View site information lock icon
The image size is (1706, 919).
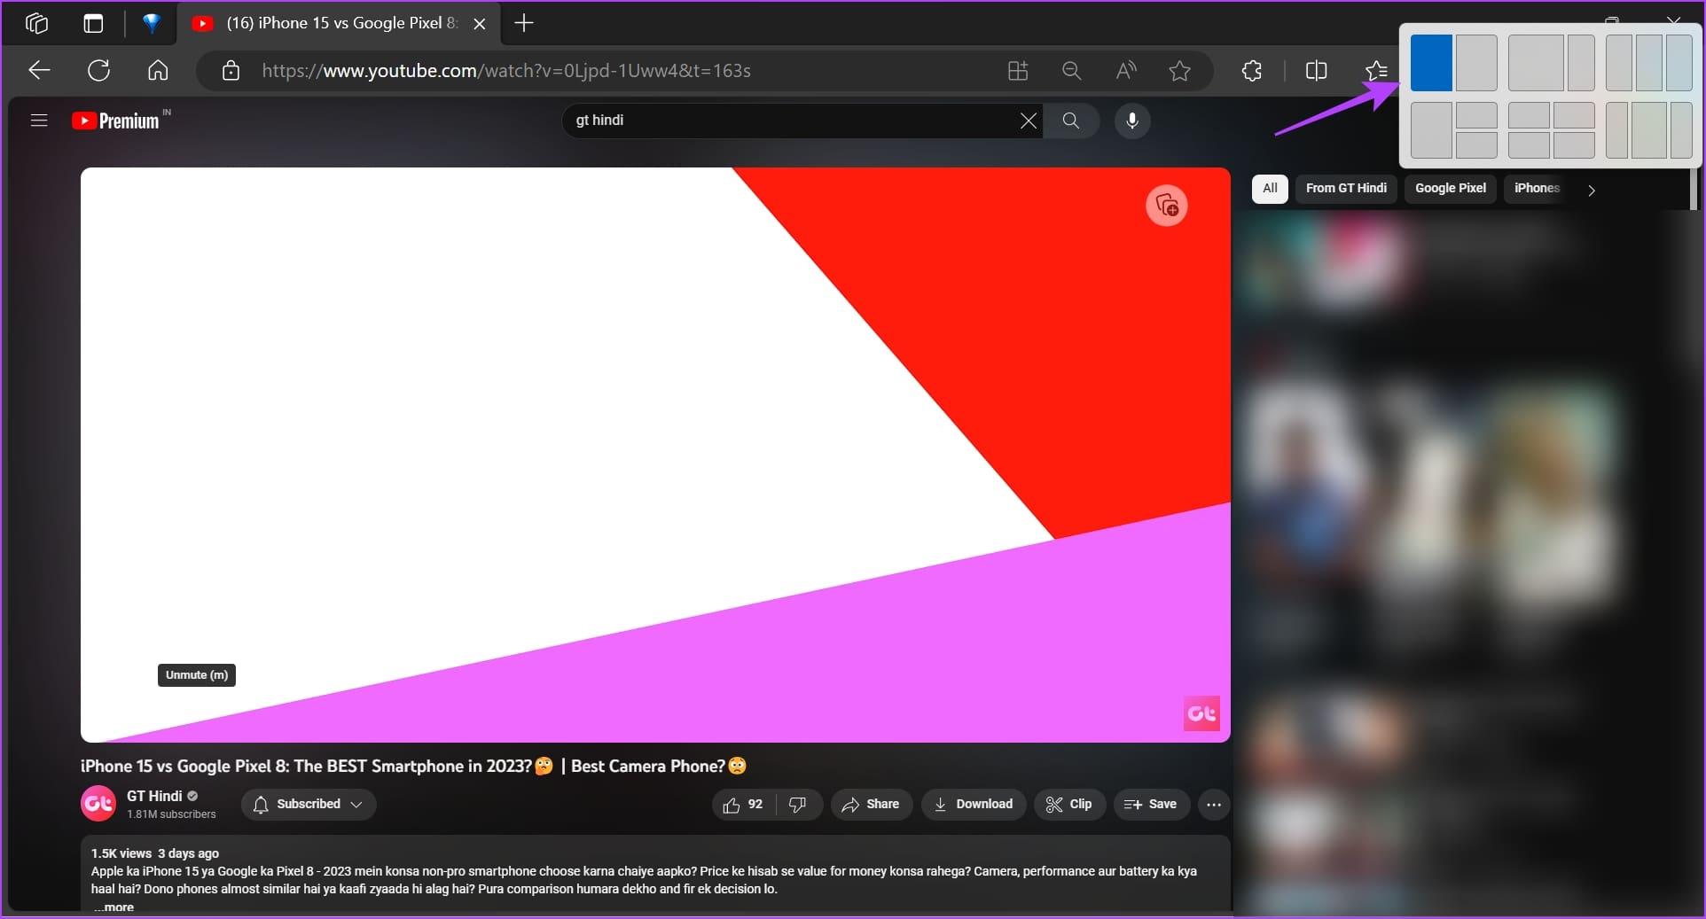pos(231,71)
